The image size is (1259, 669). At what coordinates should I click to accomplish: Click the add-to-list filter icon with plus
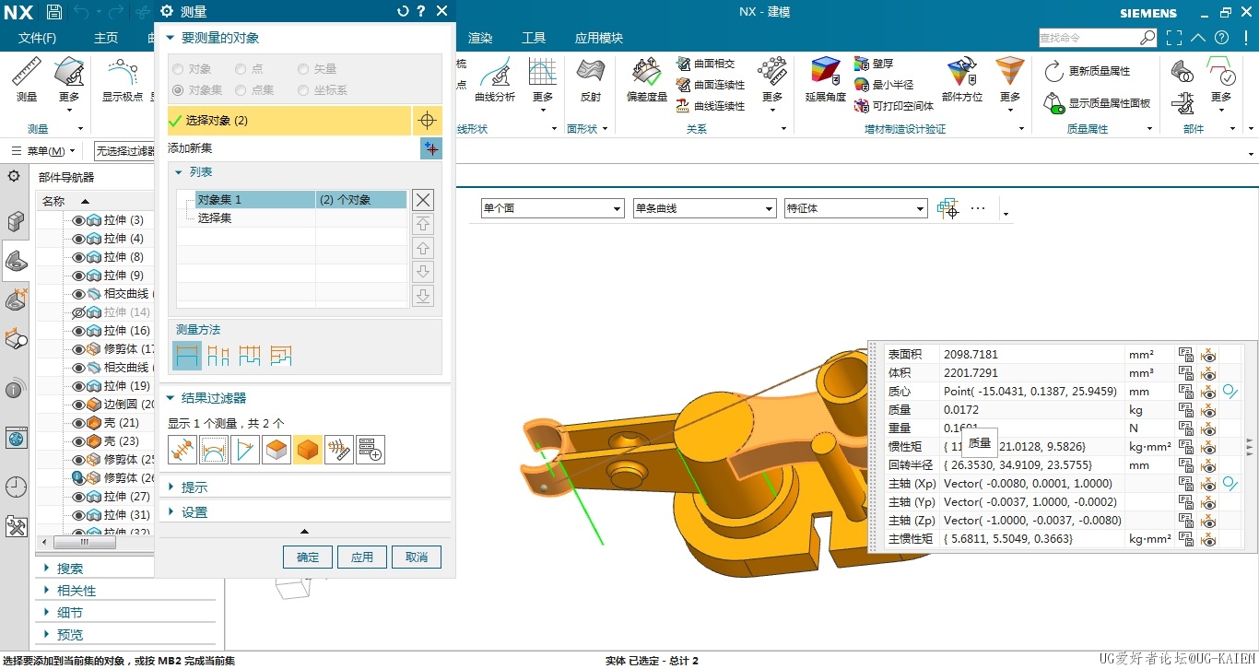pyautogui.click(x=371, y=450)
